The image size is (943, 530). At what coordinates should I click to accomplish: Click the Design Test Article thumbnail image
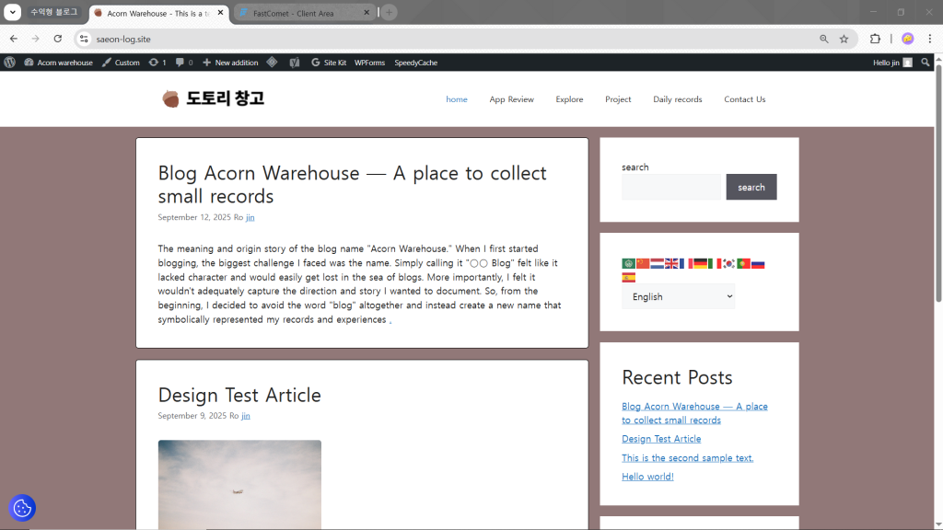point(239,484)
